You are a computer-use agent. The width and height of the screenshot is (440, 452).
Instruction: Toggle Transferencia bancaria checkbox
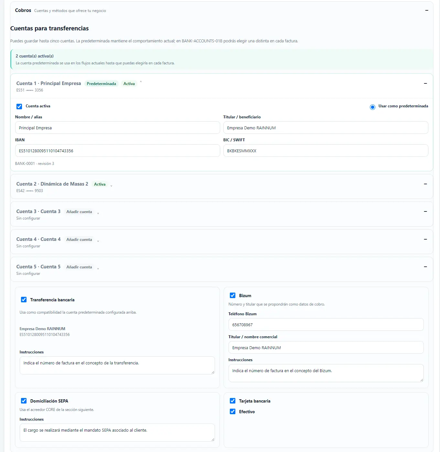tap(24, 300)
